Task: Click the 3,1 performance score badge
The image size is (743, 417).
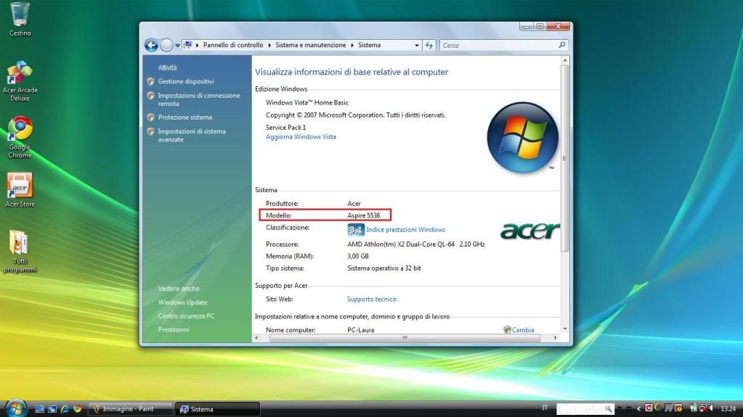Action: (355, 230)
